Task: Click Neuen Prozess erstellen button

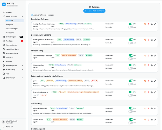Action: (x=94, y=11)
